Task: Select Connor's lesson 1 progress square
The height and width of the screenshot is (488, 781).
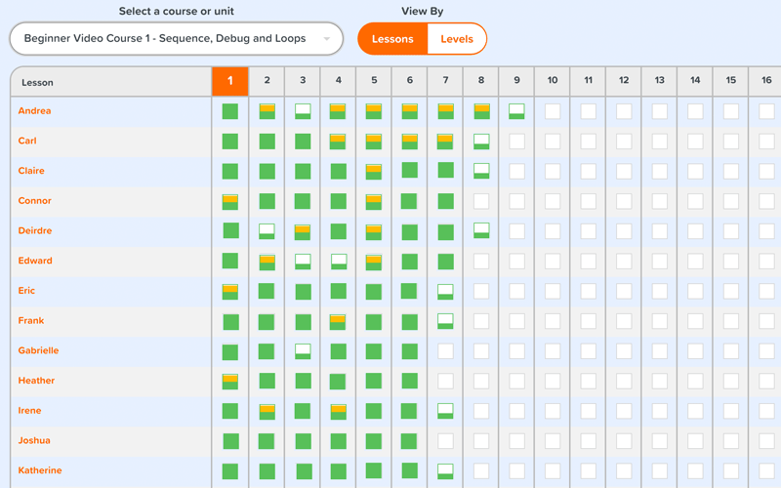Action: pyautogui.click(x=230, y=201)
